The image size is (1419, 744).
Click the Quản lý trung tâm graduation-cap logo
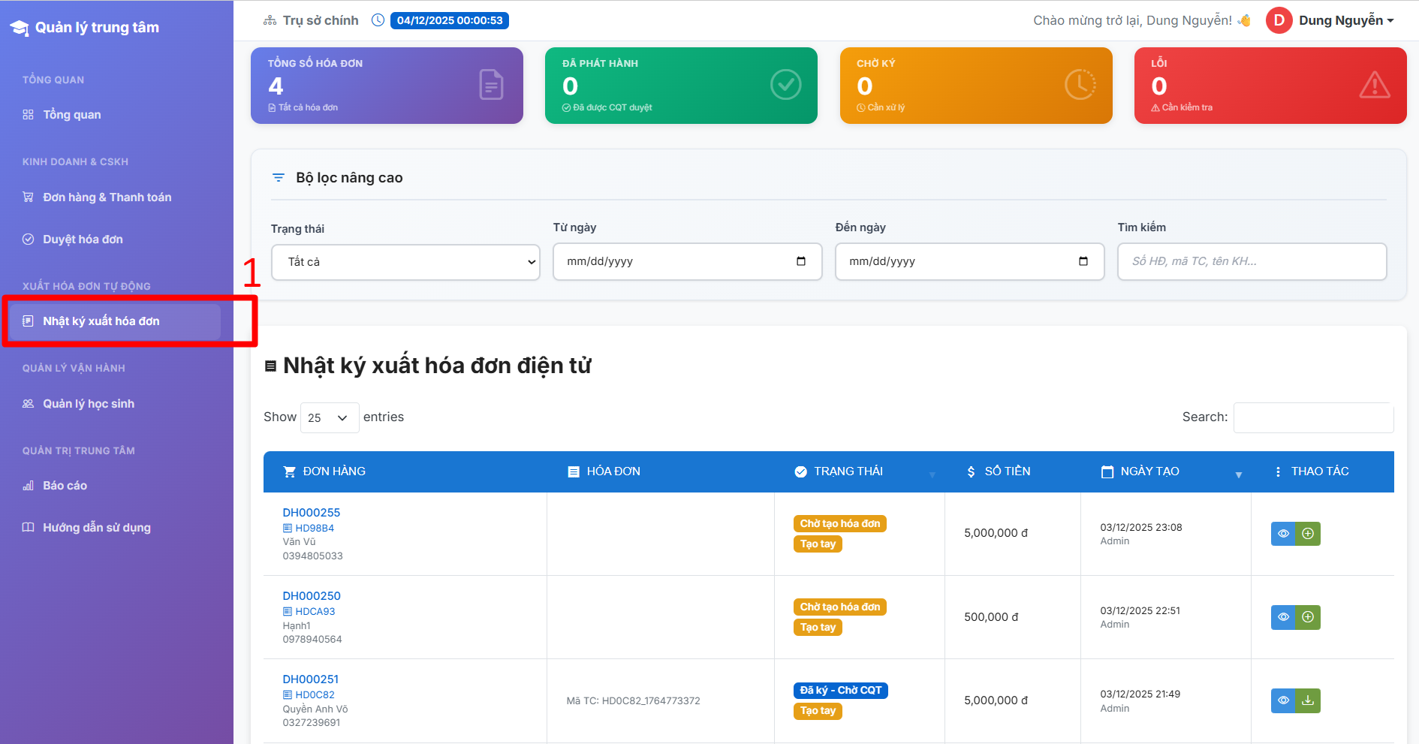pyautogui.click(x=20, y=28)
